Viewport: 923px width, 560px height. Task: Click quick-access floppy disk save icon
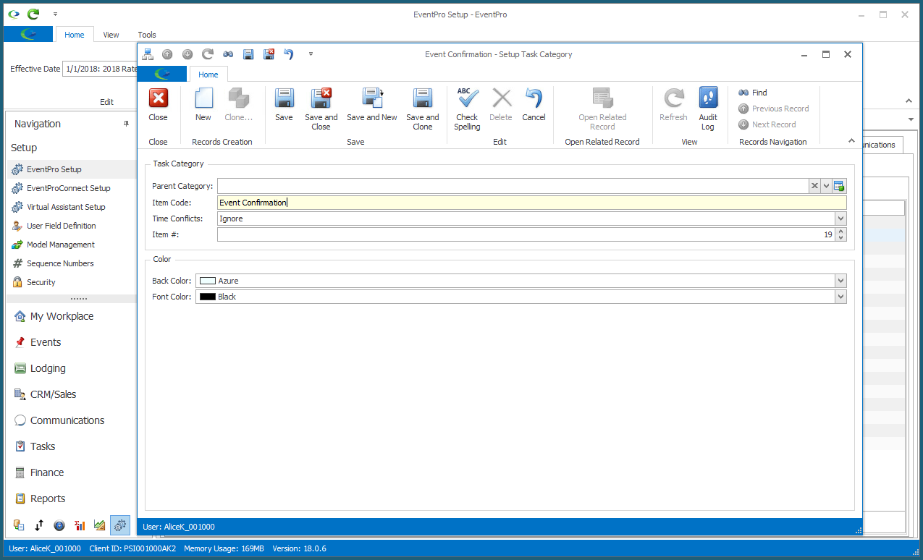248,54
